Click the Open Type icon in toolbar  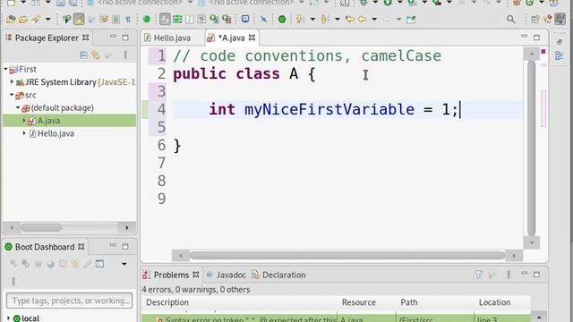11,19
